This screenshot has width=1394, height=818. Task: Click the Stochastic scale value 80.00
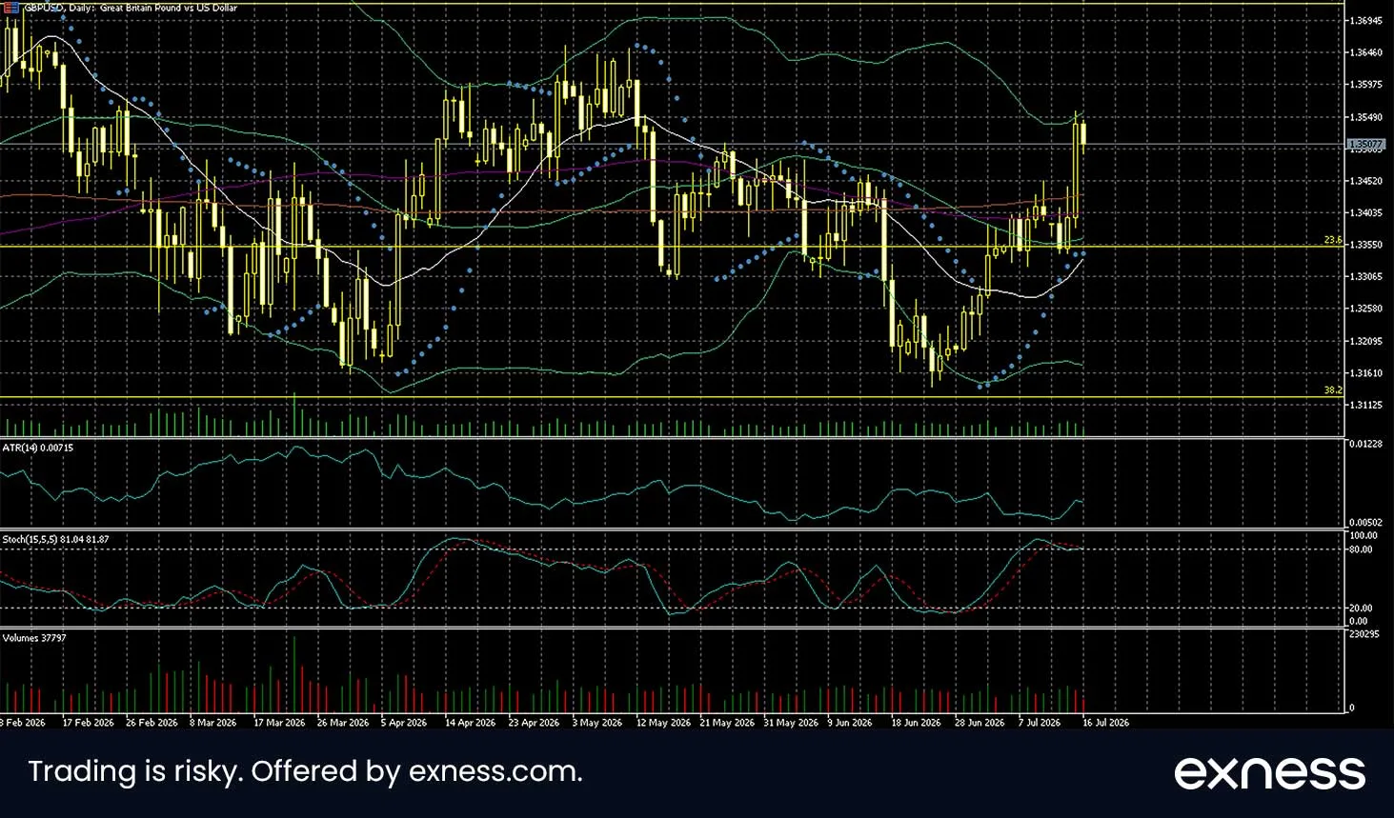coord(1362,549)
